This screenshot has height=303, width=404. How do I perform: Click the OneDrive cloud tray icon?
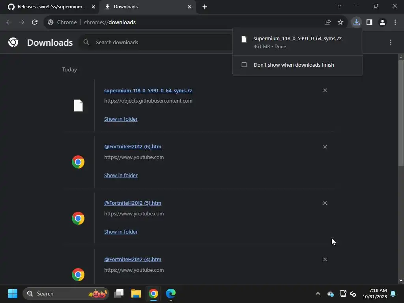pos(330,294)
